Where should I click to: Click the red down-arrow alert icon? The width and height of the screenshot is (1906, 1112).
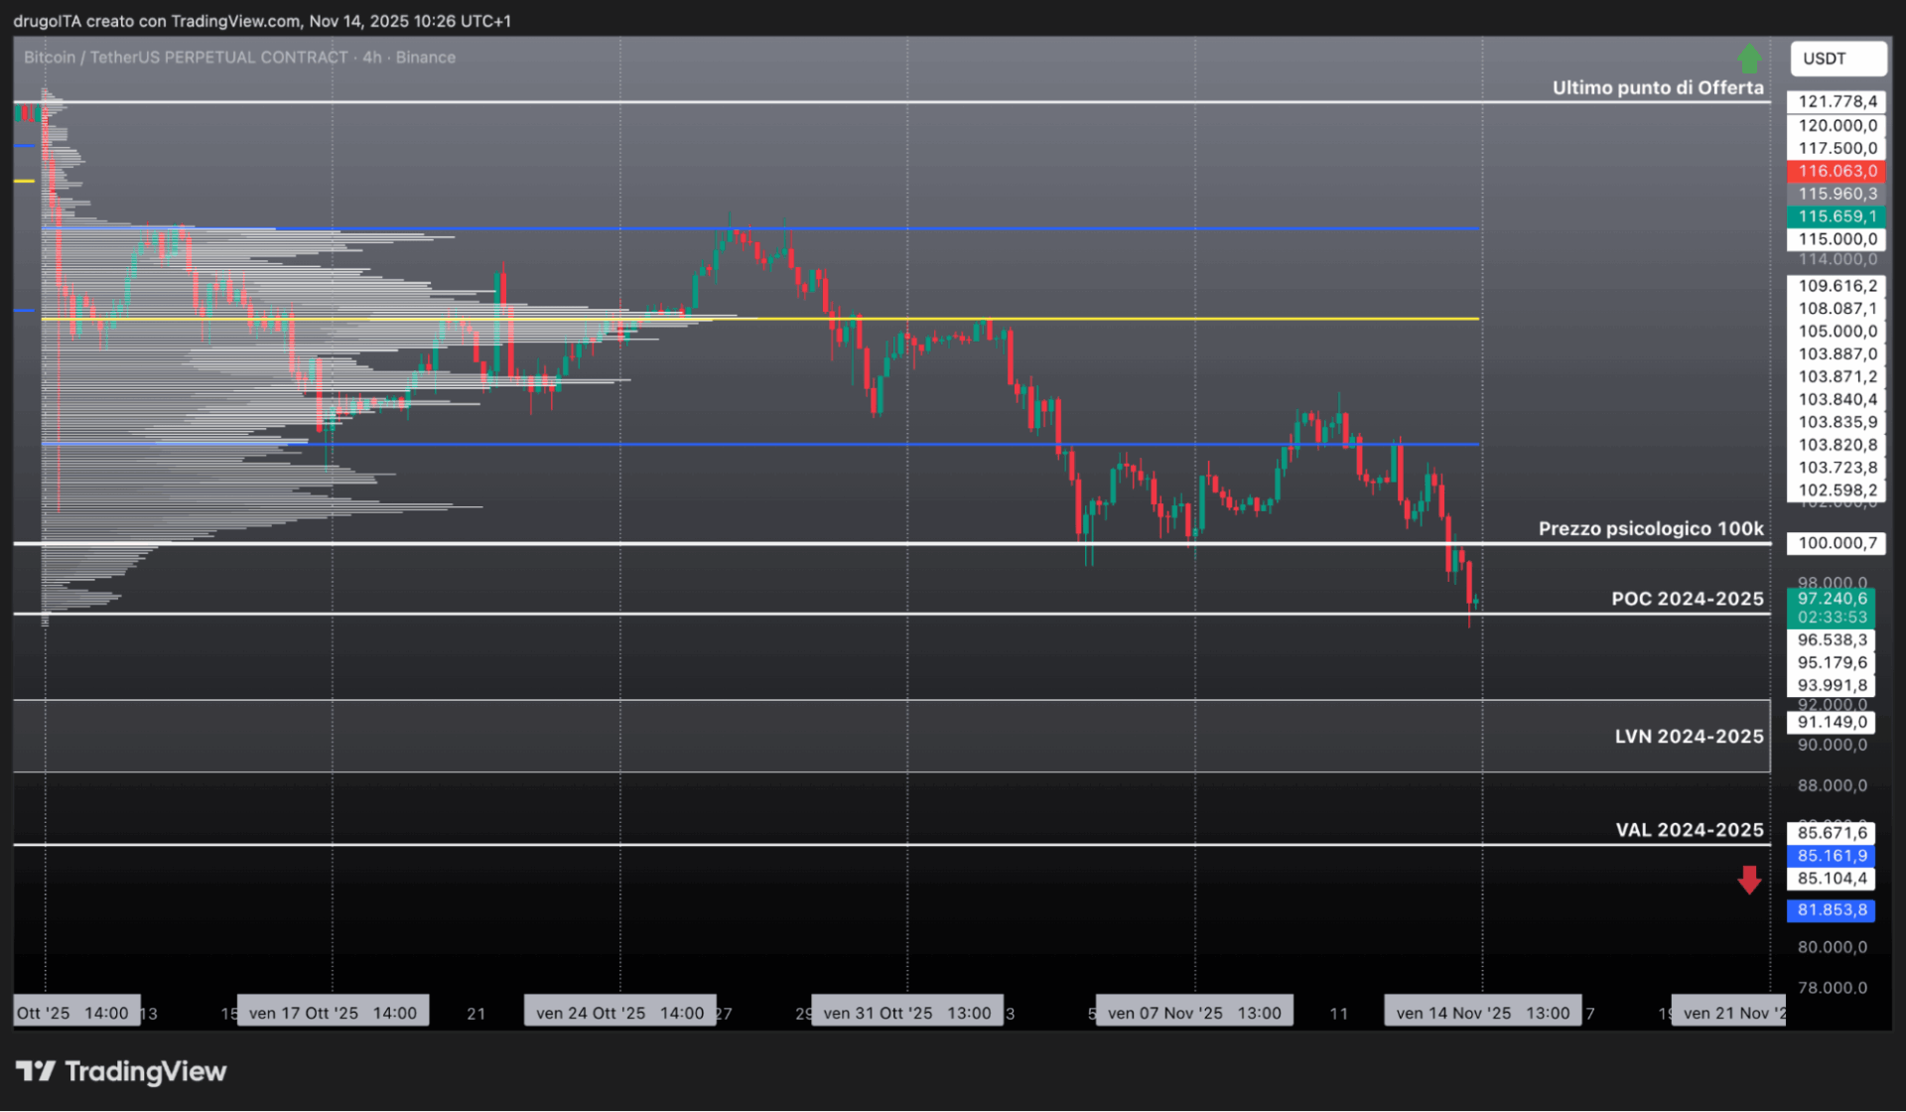1750,880
